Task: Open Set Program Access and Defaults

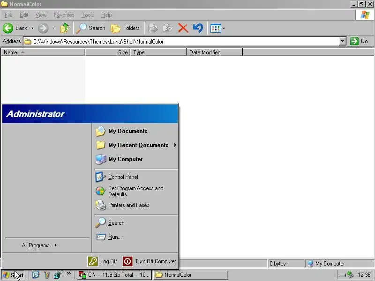Action: point(135,191)
